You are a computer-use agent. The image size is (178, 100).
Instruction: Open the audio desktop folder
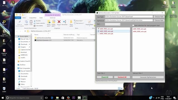[x=4, y=61]
